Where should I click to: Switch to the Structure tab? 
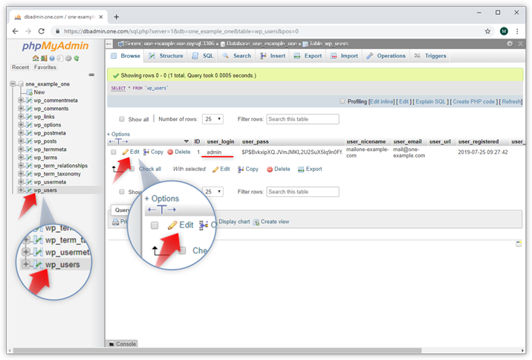[x=166, y=56]
